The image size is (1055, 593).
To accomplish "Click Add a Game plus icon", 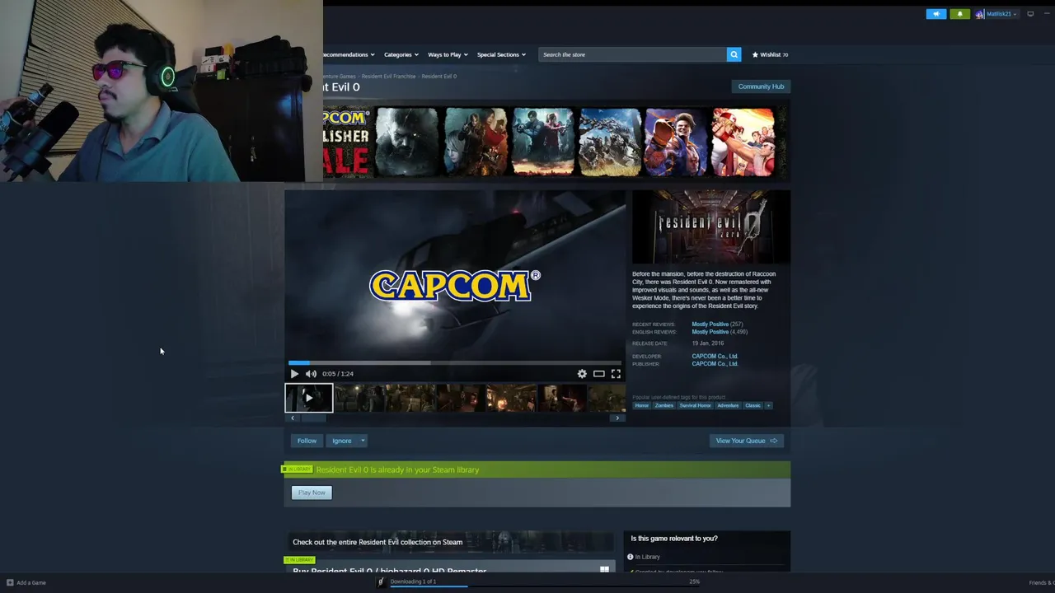I will click(x=11, y=582).
